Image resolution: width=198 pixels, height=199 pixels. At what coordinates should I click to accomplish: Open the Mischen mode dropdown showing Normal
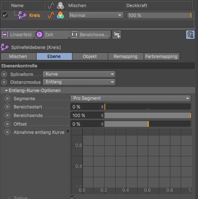click(96, 15)
